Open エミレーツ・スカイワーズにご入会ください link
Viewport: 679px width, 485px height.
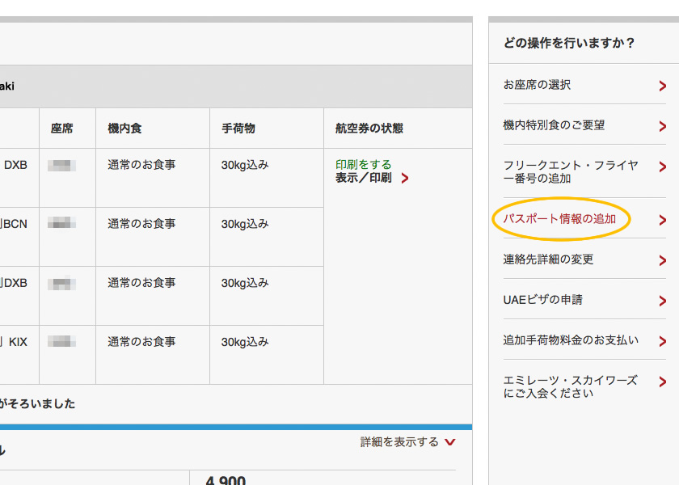point(571,386)
